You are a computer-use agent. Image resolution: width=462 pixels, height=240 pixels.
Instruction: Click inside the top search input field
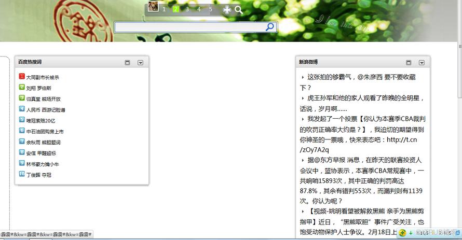pyautogui.click(x=190, y=27)
